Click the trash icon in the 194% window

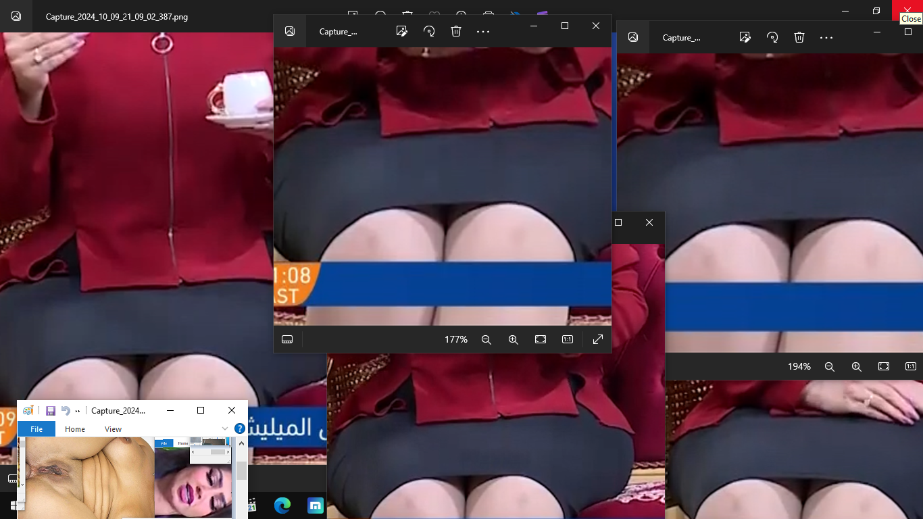pyautogui.click(x=799, y=37)
